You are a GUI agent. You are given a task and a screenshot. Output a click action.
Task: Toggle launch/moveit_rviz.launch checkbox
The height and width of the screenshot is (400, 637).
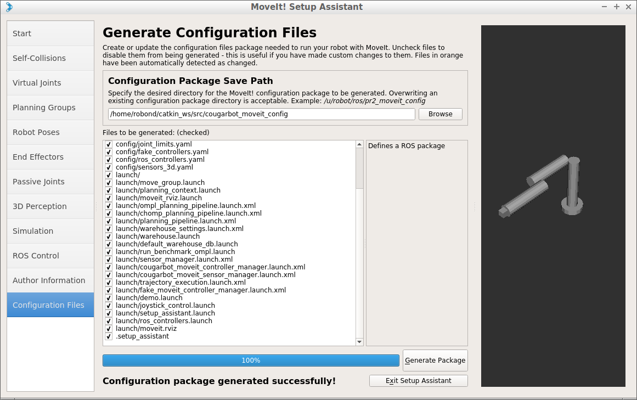click(x=109, y=198)
